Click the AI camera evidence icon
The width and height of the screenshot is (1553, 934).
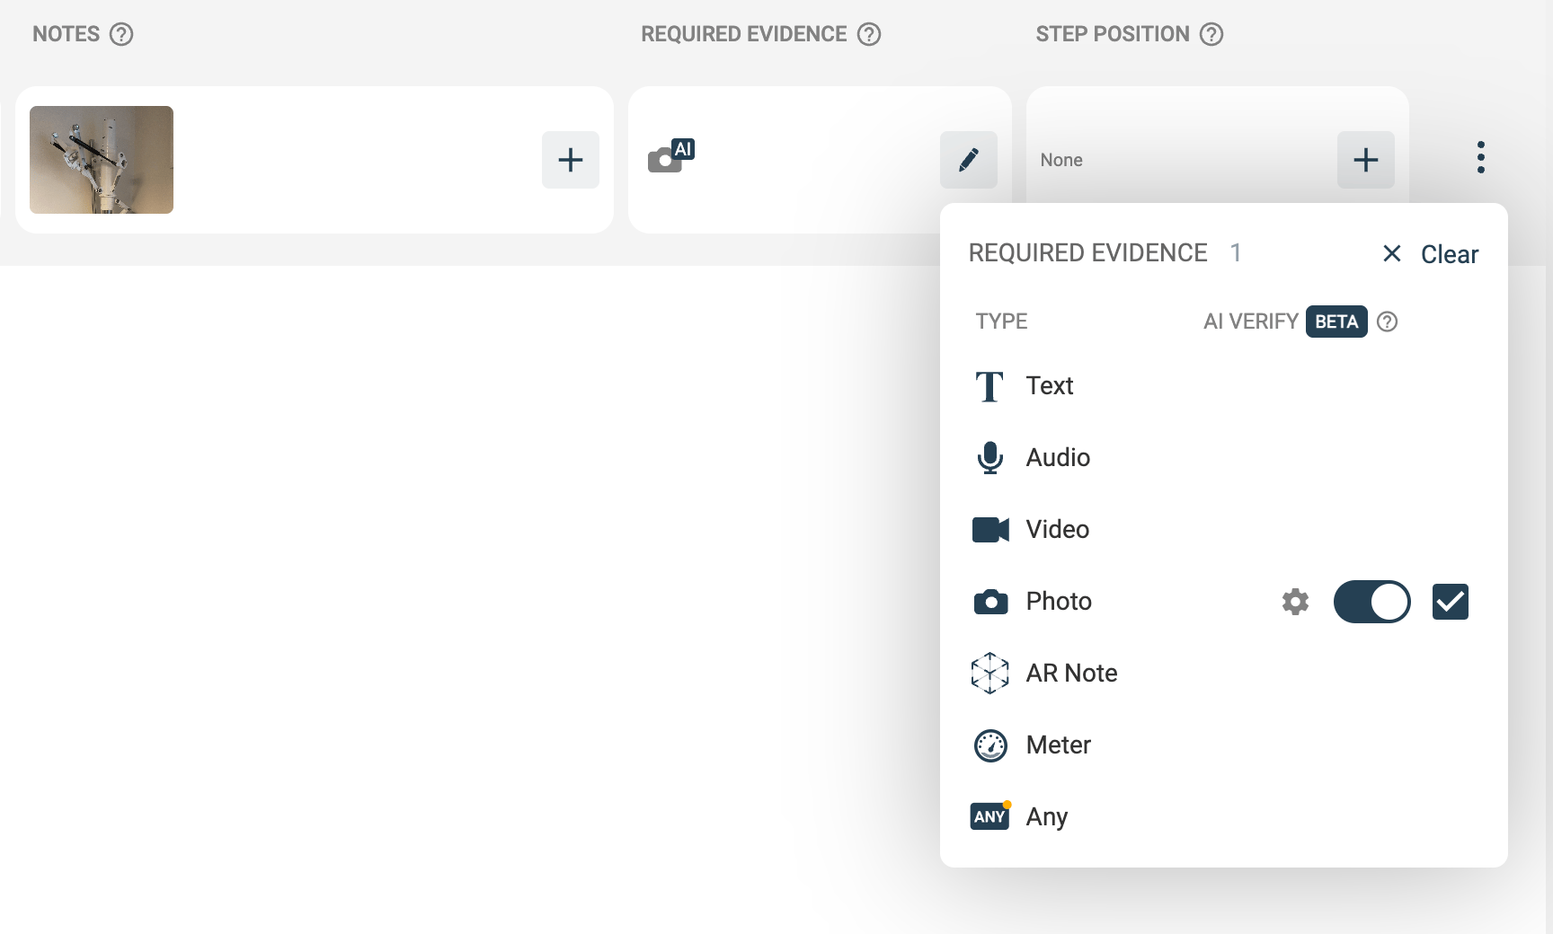671,155
